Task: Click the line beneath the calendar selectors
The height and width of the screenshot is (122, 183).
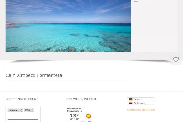Action: click(23, 119)
